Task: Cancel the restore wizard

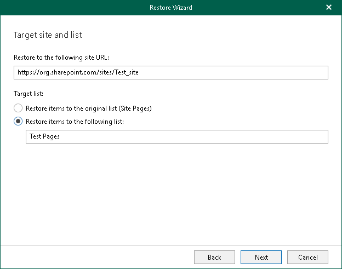Action: (x=307, y=257)
